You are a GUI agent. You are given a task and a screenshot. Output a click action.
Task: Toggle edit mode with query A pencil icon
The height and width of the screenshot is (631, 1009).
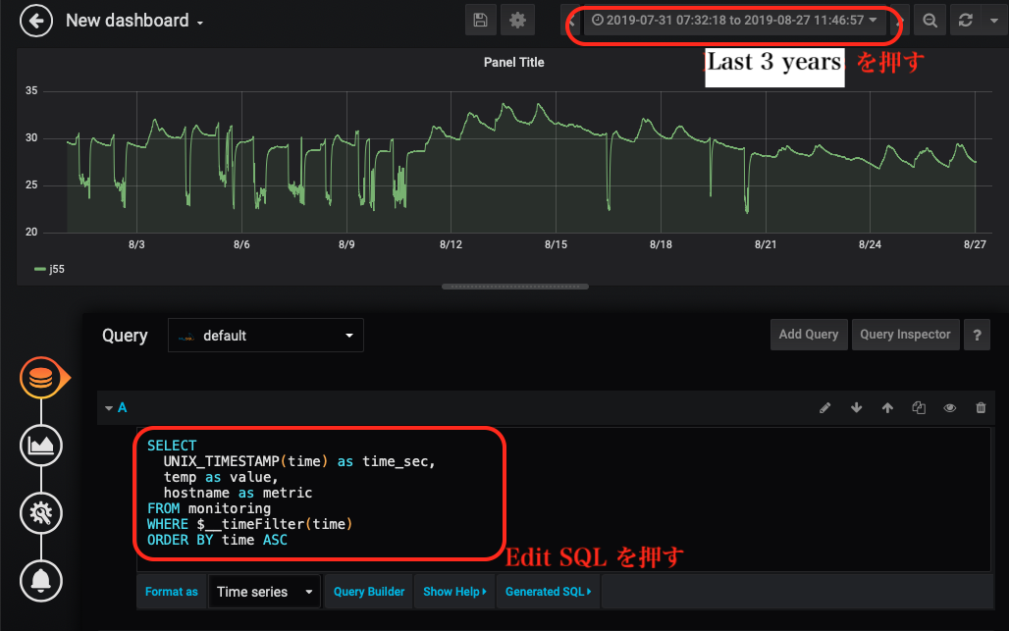tap(824, 408)
